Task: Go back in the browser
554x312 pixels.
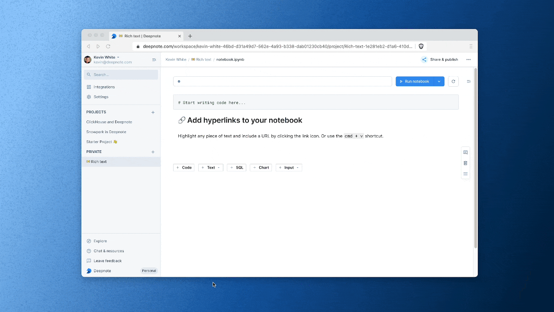Action: pos(89,46)
